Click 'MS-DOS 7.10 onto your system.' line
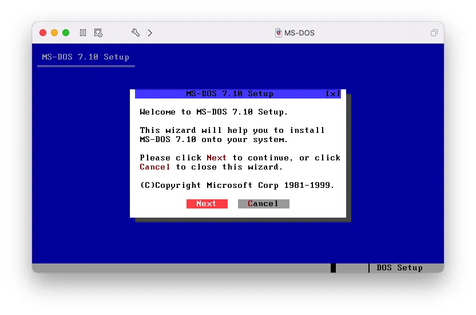 point(214,139)
